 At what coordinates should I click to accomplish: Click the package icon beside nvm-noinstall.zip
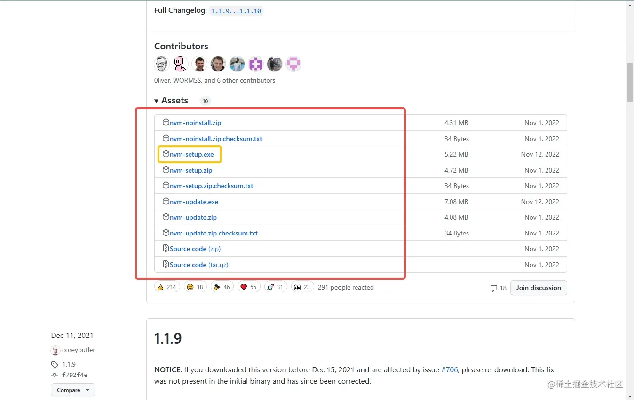click(166, 123)
